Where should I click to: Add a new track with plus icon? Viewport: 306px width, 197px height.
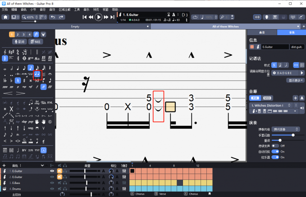(x=4, y=166)
